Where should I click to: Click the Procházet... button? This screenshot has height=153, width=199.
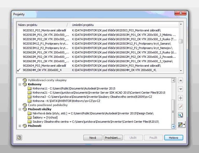click(x=113, y=138)
